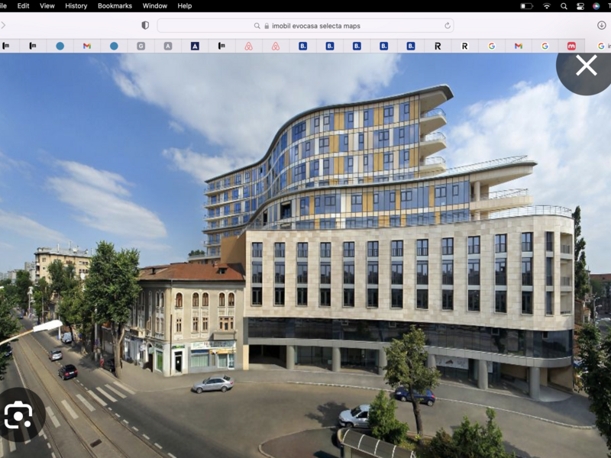Open the downloads arrow icon in toolbar

click(x=601, y=25)
